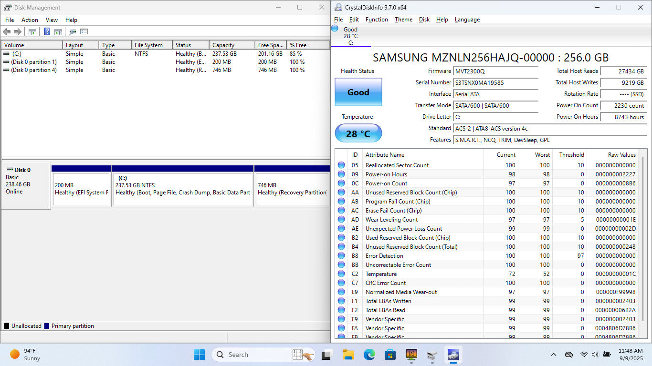The height and width of the screenshot is (366, 652).
Task: Click the Serial Number field S3TSNX0MA19585
Action: click(495, 82)
